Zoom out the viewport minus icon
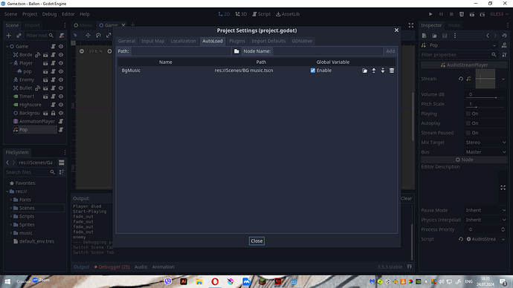Image resolution: width=513 pixels, height=288 pixels. pos(82,51)
